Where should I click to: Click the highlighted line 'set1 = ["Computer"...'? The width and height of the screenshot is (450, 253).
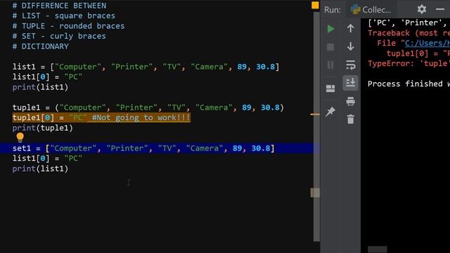143,148
